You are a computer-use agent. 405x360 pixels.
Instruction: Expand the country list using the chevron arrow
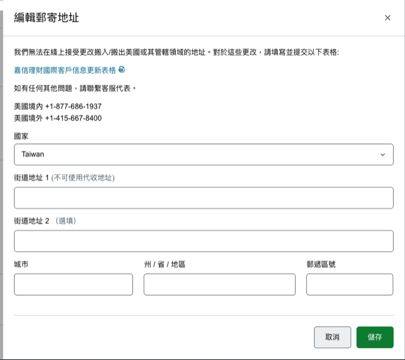click(382, 154)
